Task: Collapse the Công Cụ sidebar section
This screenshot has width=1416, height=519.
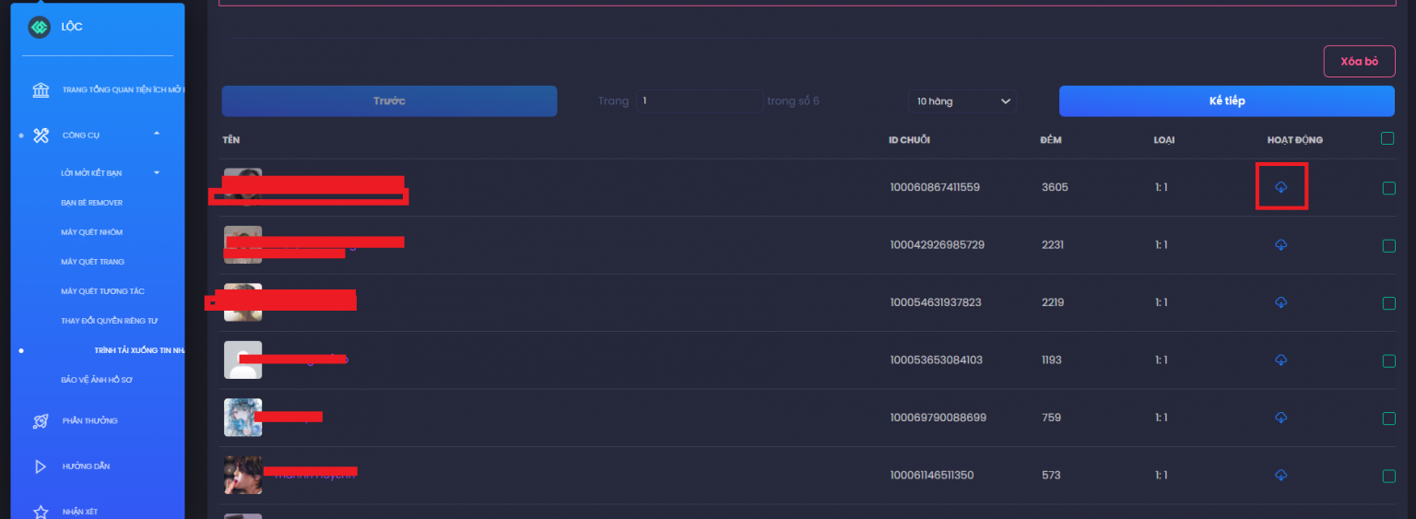Action: click(x=157, y=135)
